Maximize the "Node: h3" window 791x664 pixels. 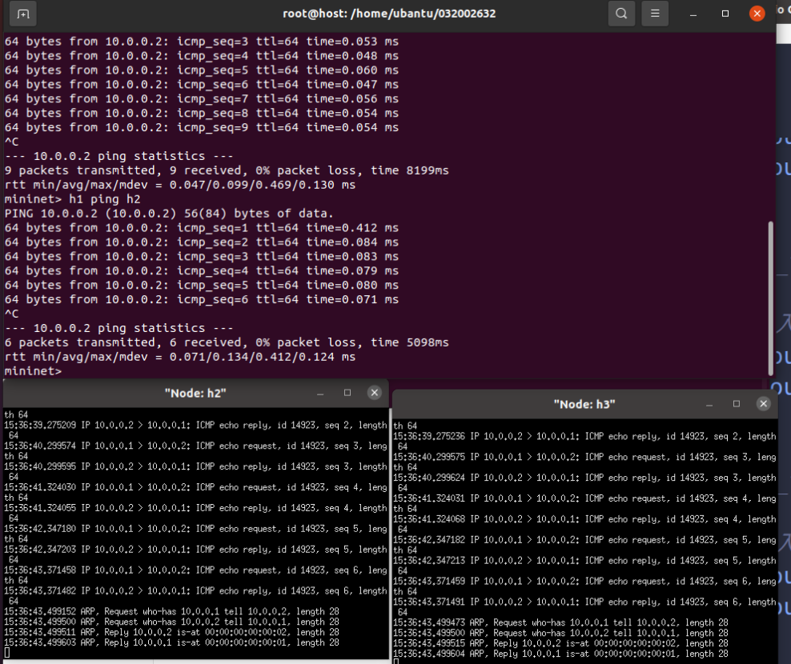[x=737, y=404]
